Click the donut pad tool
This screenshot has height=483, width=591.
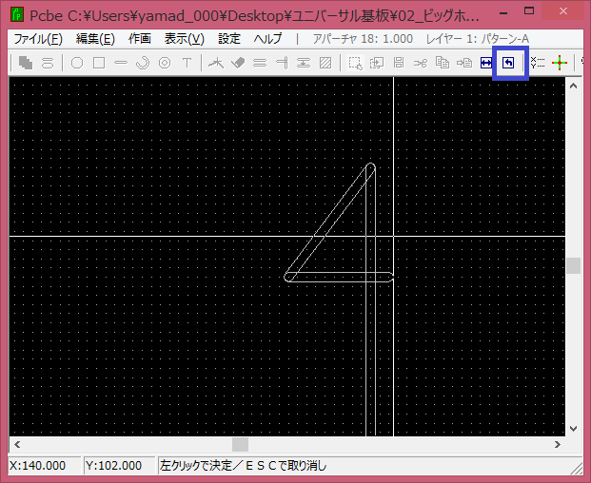165,63
